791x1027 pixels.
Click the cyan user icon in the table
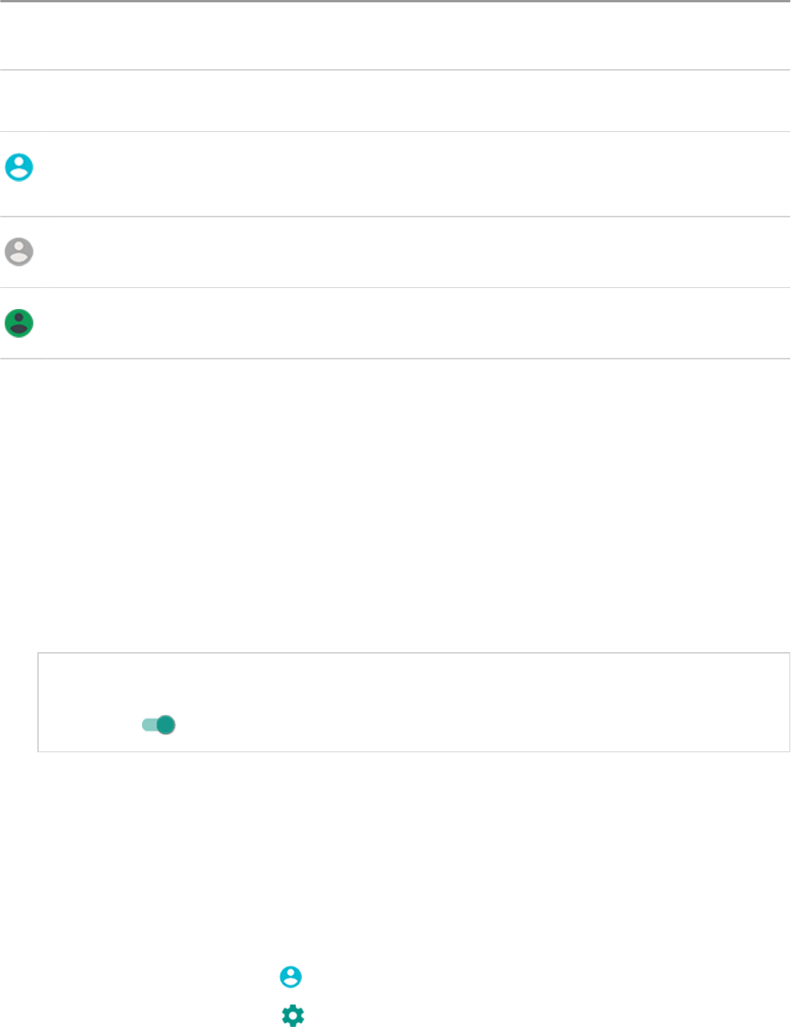pyautogui.click(x=19, y=168)
